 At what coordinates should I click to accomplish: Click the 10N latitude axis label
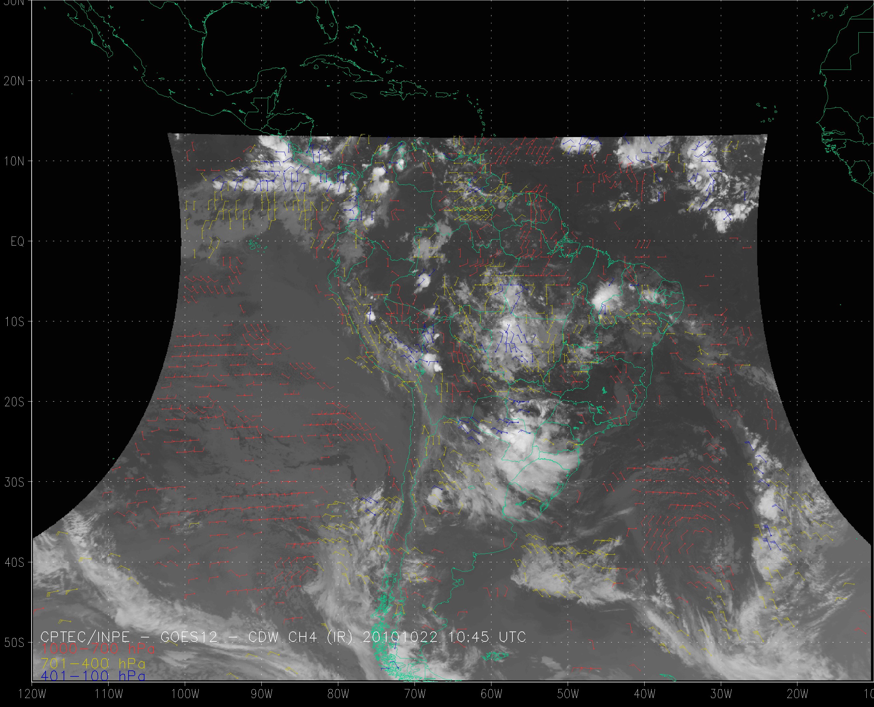(14, 161)
